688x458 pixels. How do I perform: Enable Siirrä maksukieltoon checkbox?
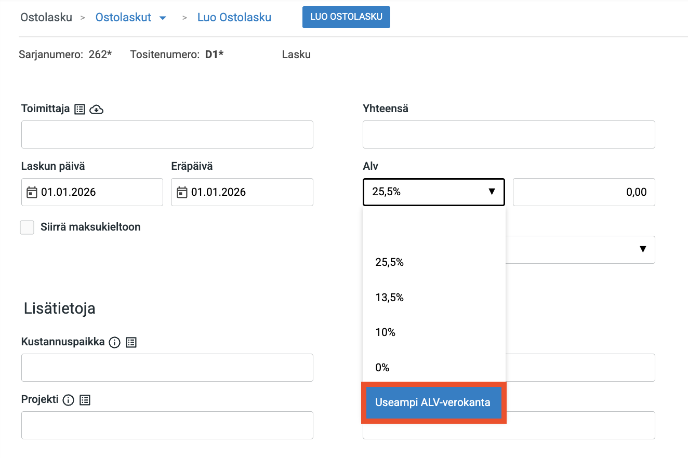point(27,227)
